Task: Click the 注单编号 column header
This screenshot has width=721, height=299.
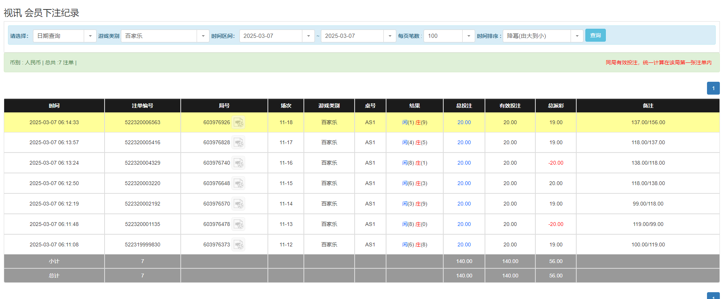Action: [x=142, y=106]
